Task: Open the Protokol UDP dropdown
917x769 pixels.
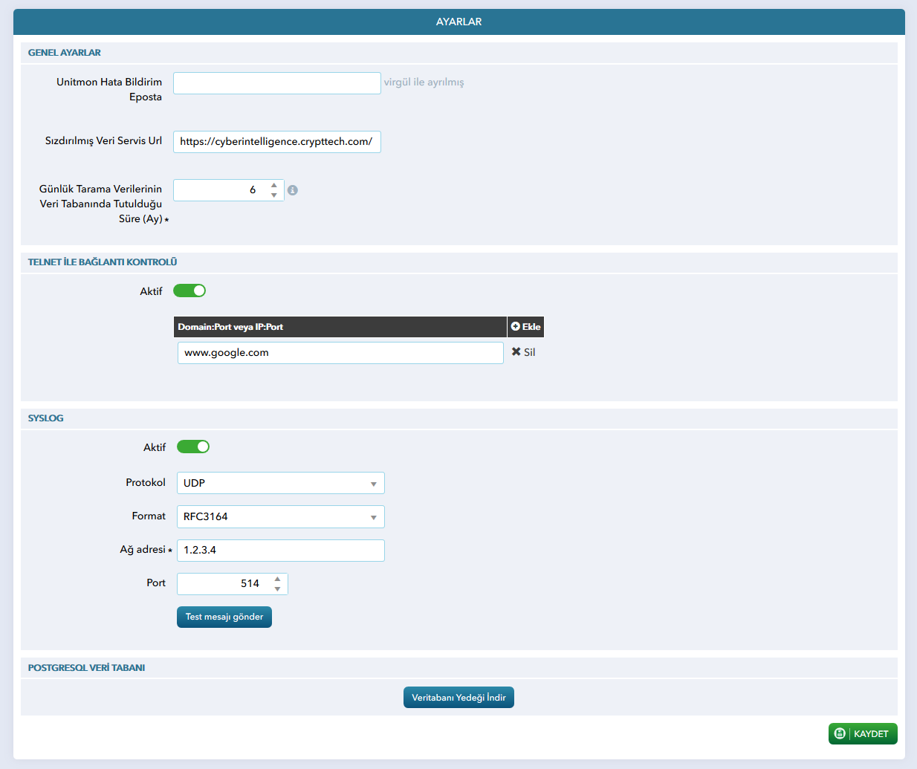Action: pyautogui.click(x=281, y=483)
